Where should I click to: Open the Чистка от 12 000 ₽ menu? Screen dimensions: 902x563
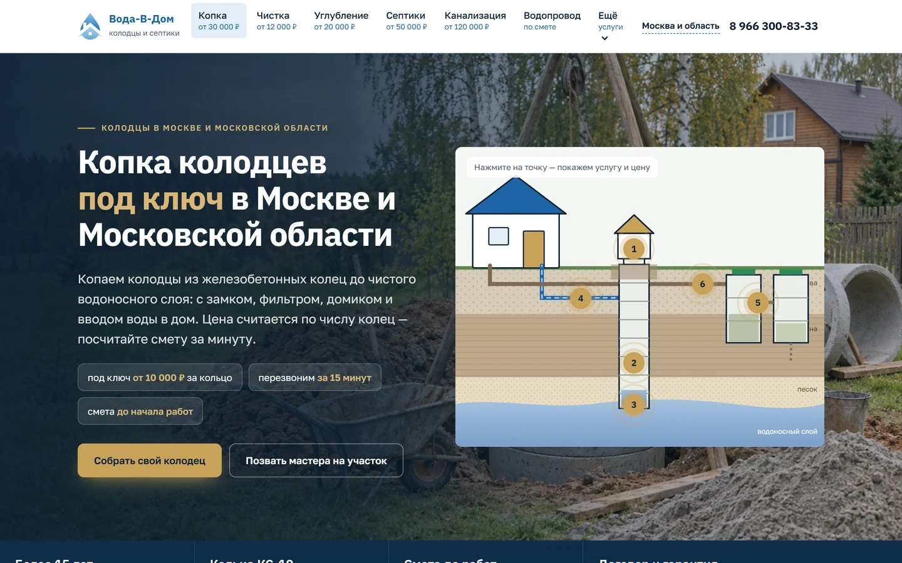coord(276,21)
